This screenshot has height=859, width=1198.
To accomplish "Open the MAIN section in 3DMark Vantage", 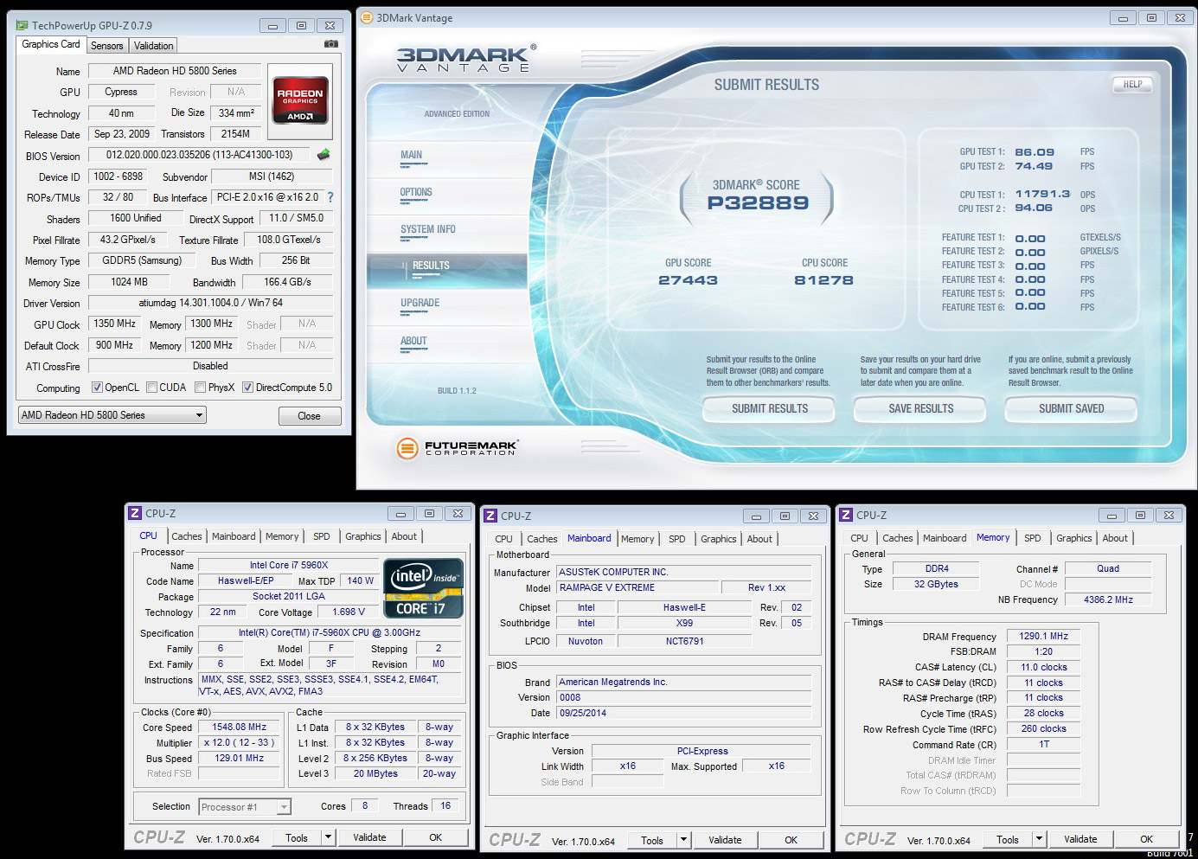I will [411, 156].
